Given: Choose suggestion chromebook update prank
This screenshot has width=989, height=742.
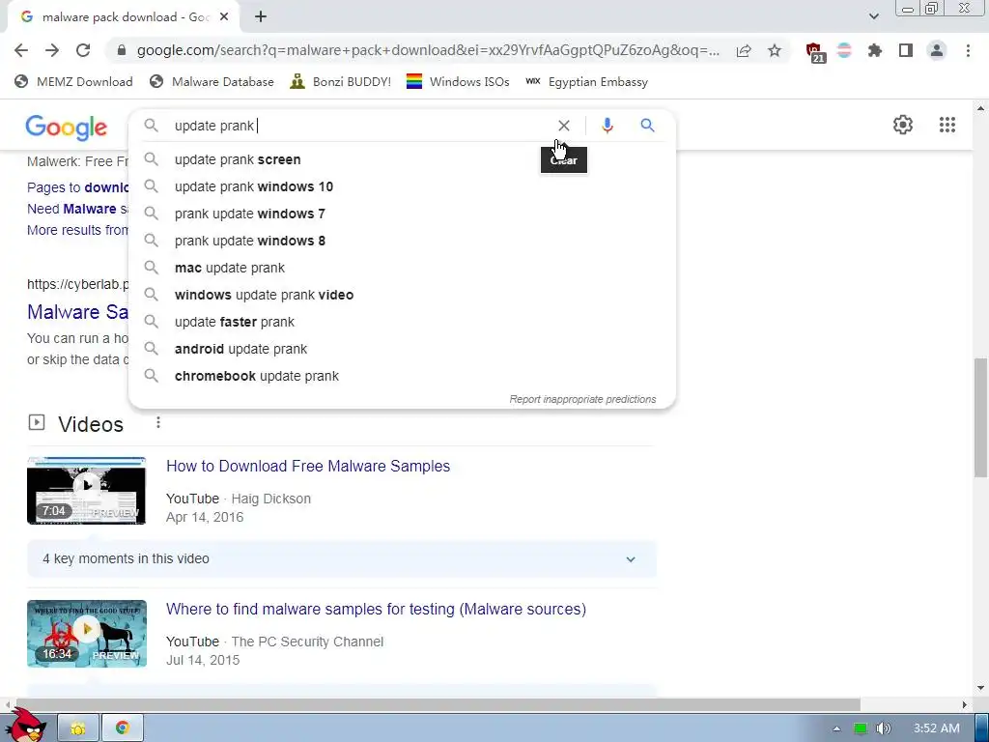Looking at the screenshot, I should point(402,376).
